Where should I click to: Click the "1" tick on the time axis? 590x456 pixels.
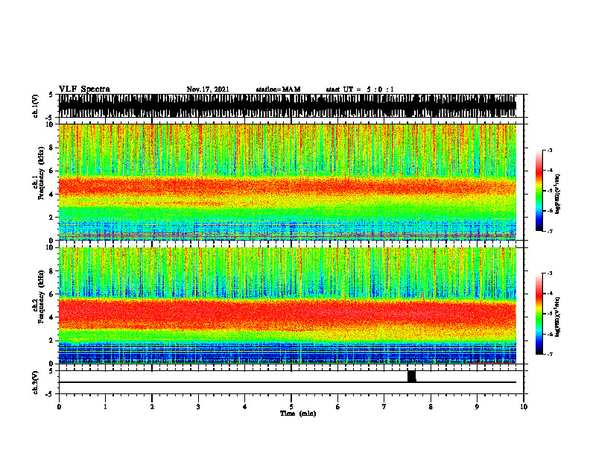[x=105, y=407]
